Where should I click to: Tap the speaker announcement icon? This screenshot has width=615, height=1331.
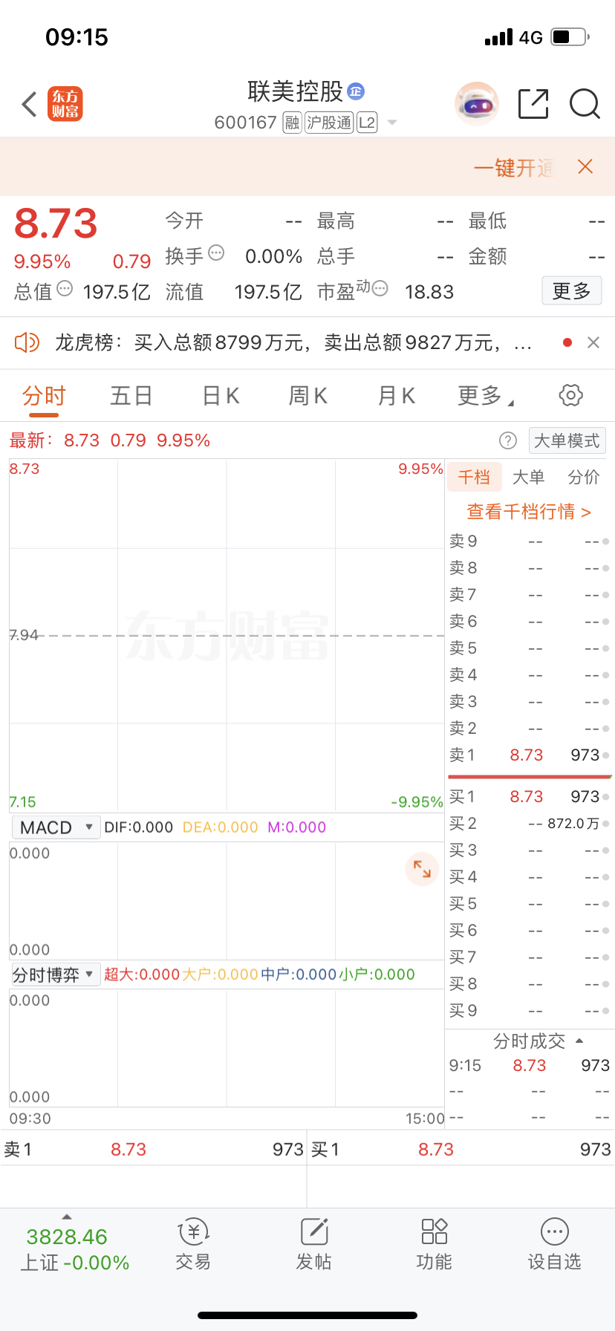(27, 342)
